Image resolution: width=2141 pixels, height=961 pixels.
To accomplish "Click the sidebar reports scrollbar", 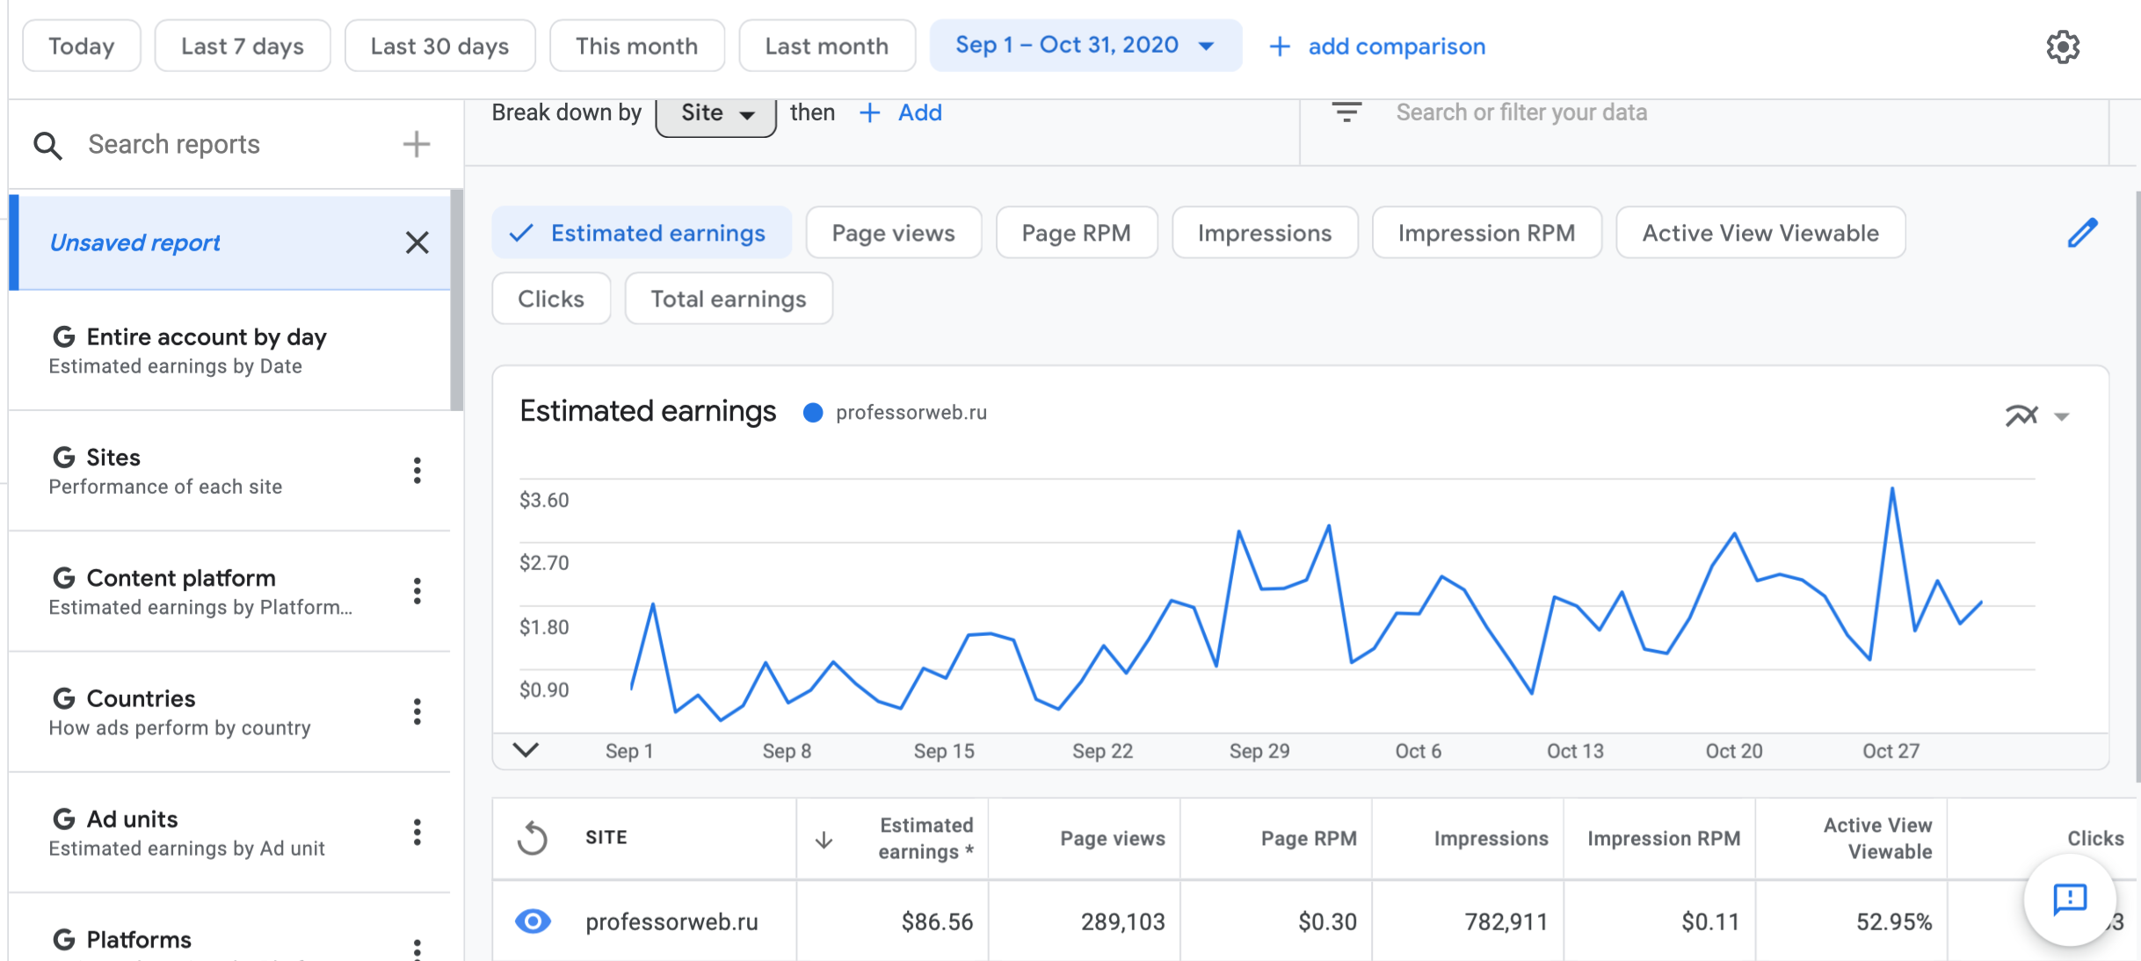I will pyautogui.click(x=457, y=300).
